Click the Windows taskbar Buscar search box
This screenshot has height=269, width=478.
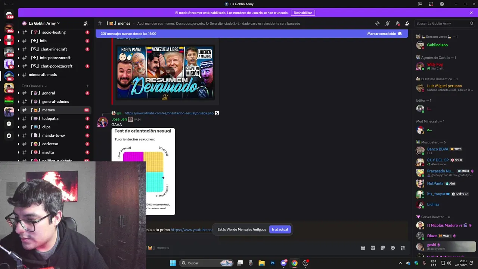(x=206, y=263)
